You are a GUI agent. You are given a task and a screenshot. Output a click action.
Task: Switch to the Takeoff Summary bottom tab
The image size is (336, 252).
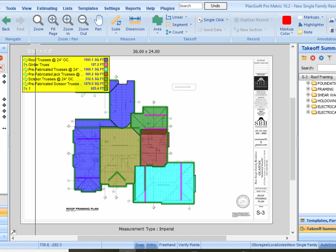(318, 228)
